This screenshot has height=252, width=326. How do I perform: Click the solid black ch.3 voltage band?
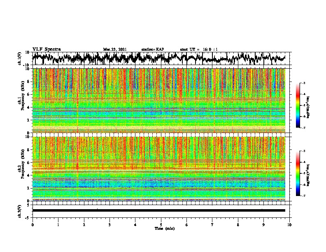pos(159,210)
